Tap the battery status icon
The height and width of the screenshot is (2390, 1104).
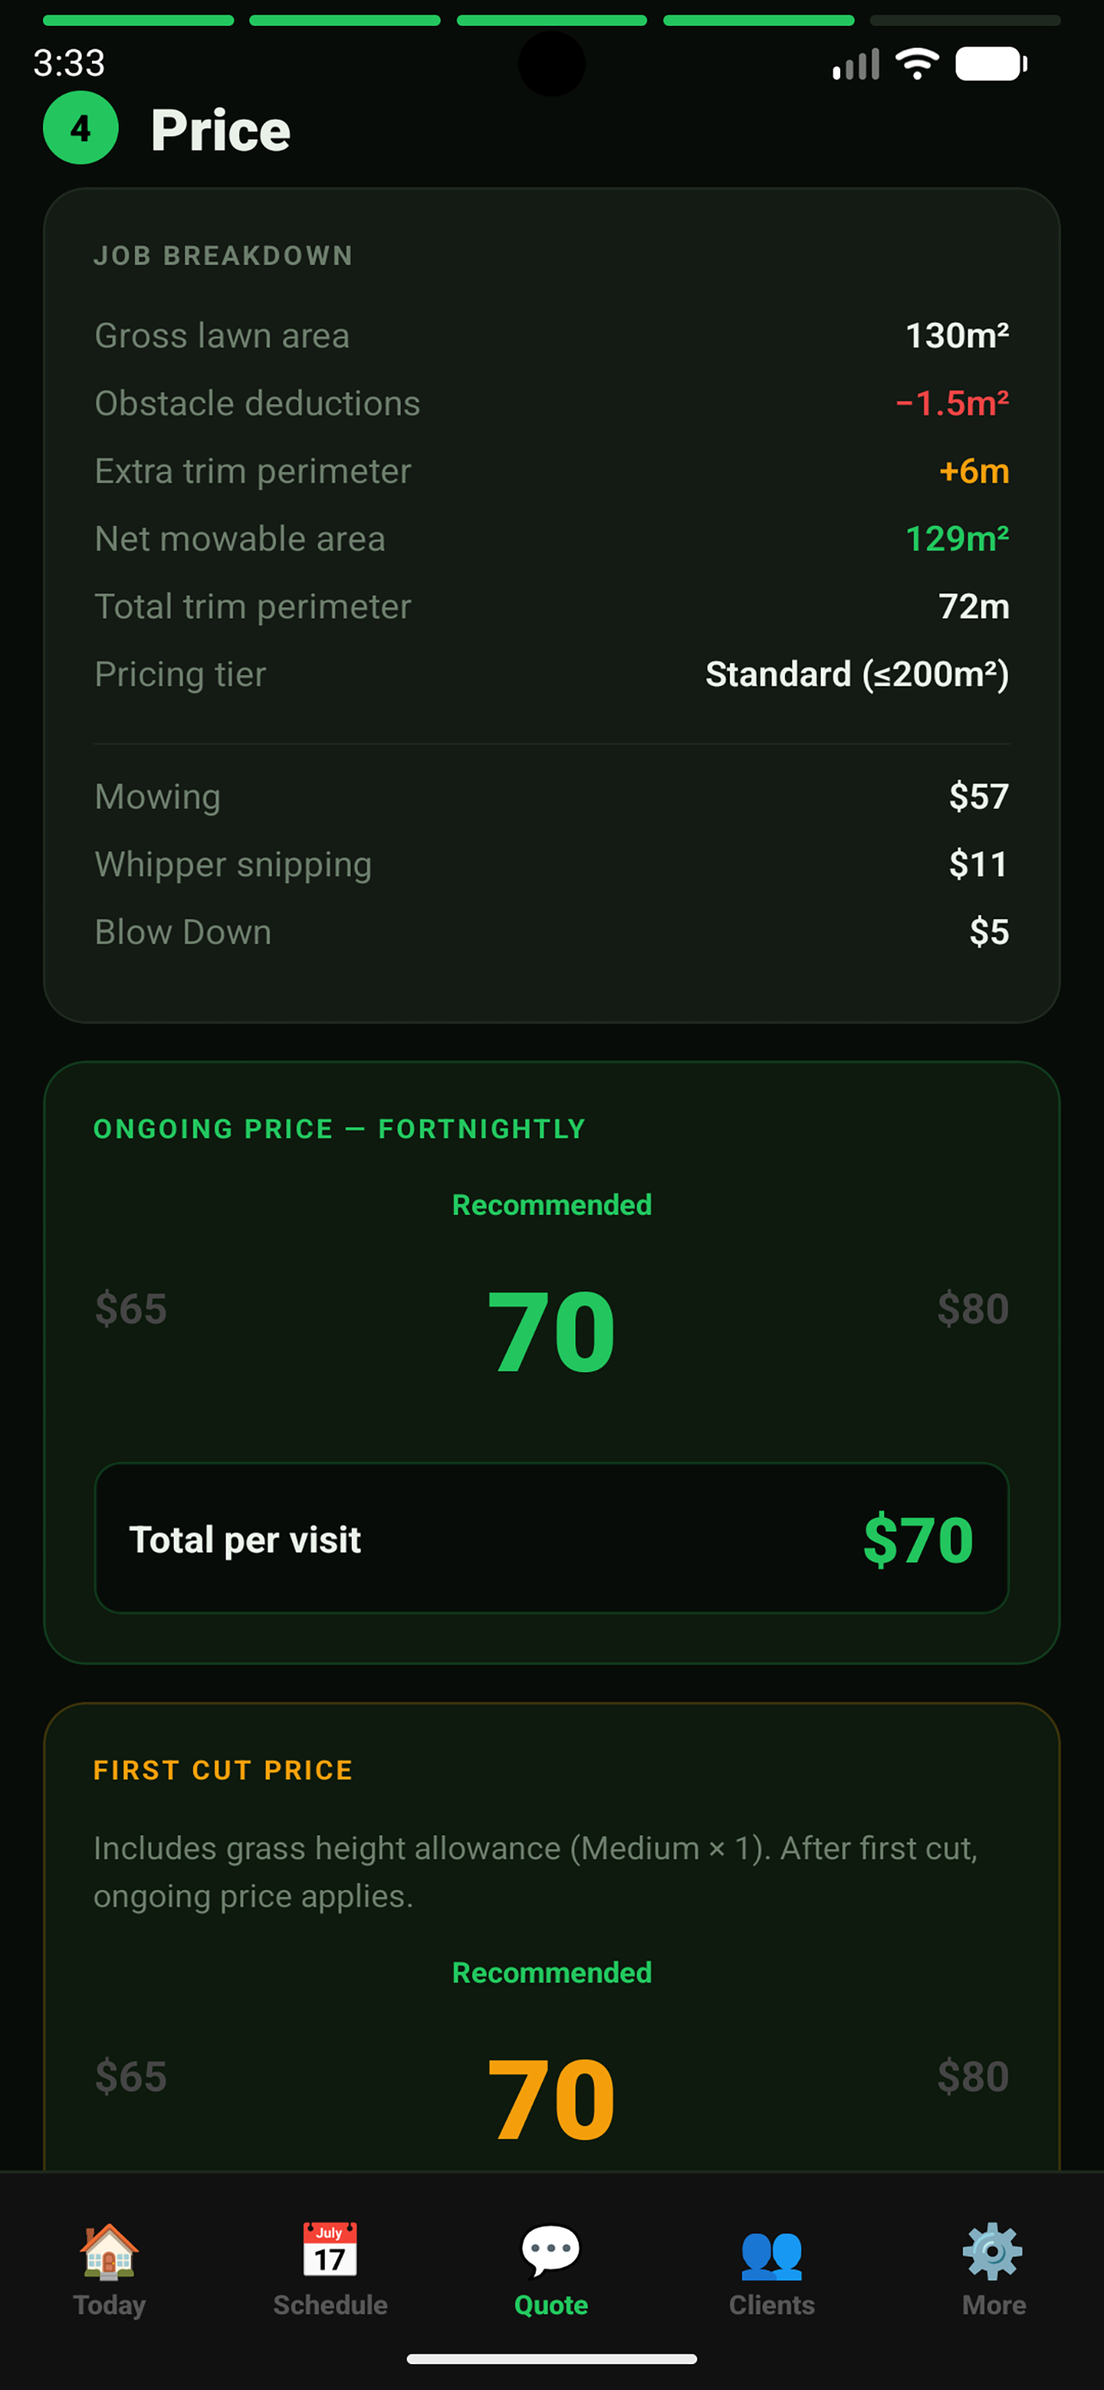tap(991, 64)
